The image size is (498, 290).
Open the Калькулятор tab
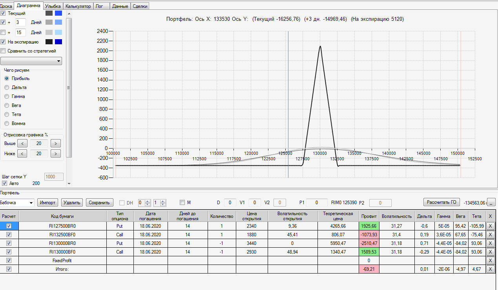(x=78, y=6)
